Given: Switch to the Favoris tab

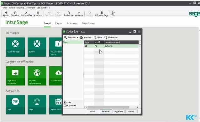Looking at the screenshot, I should pyautogui.click(x=59, y=23).
